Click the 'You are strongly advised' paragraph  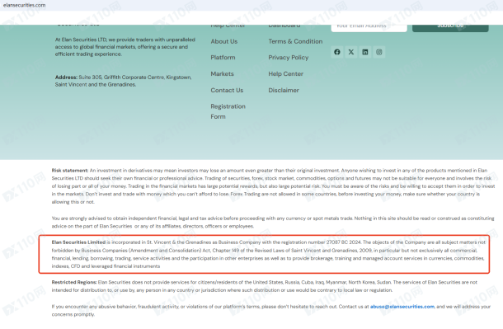point(273,223)
